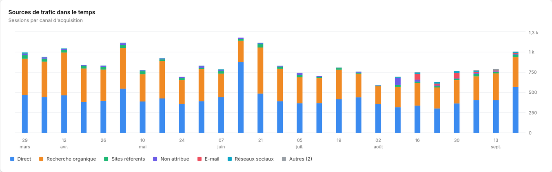This screenshot has width=552, height=172.
Task: Click the 'juin' month label on the x-axis
Action: click(x=221, y=147)
